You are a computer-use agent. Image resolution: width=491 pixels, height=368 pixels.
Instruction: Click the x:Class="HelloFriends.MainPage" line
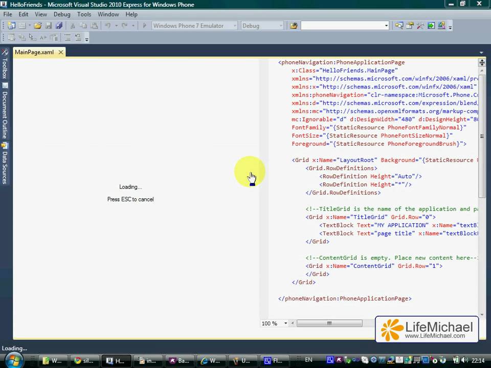[x=344, y=71]
